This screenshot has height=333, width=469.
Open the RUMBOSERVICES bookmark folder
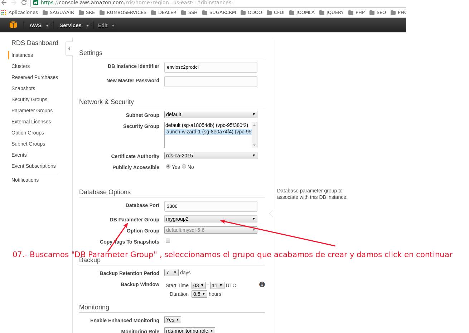123,12
